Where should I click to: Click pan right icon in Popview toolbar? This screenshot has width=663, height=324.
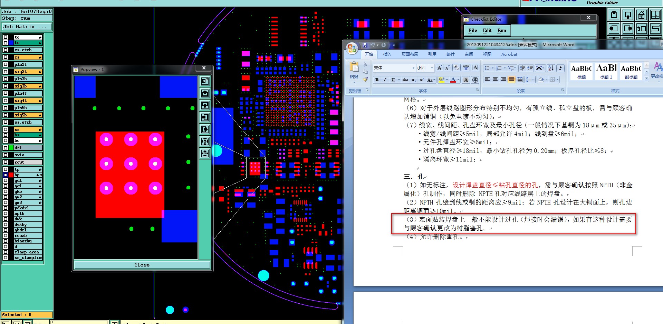click(x=205, y=129)
